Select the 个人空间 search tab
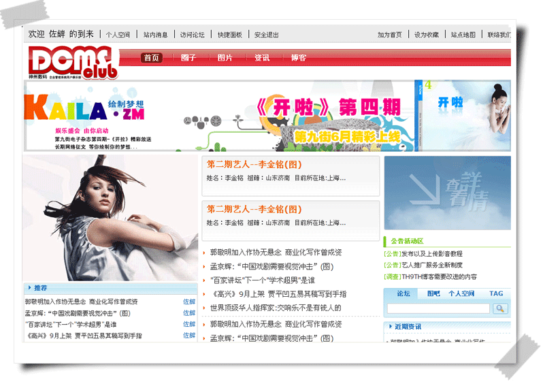 [x=461, y=293]
